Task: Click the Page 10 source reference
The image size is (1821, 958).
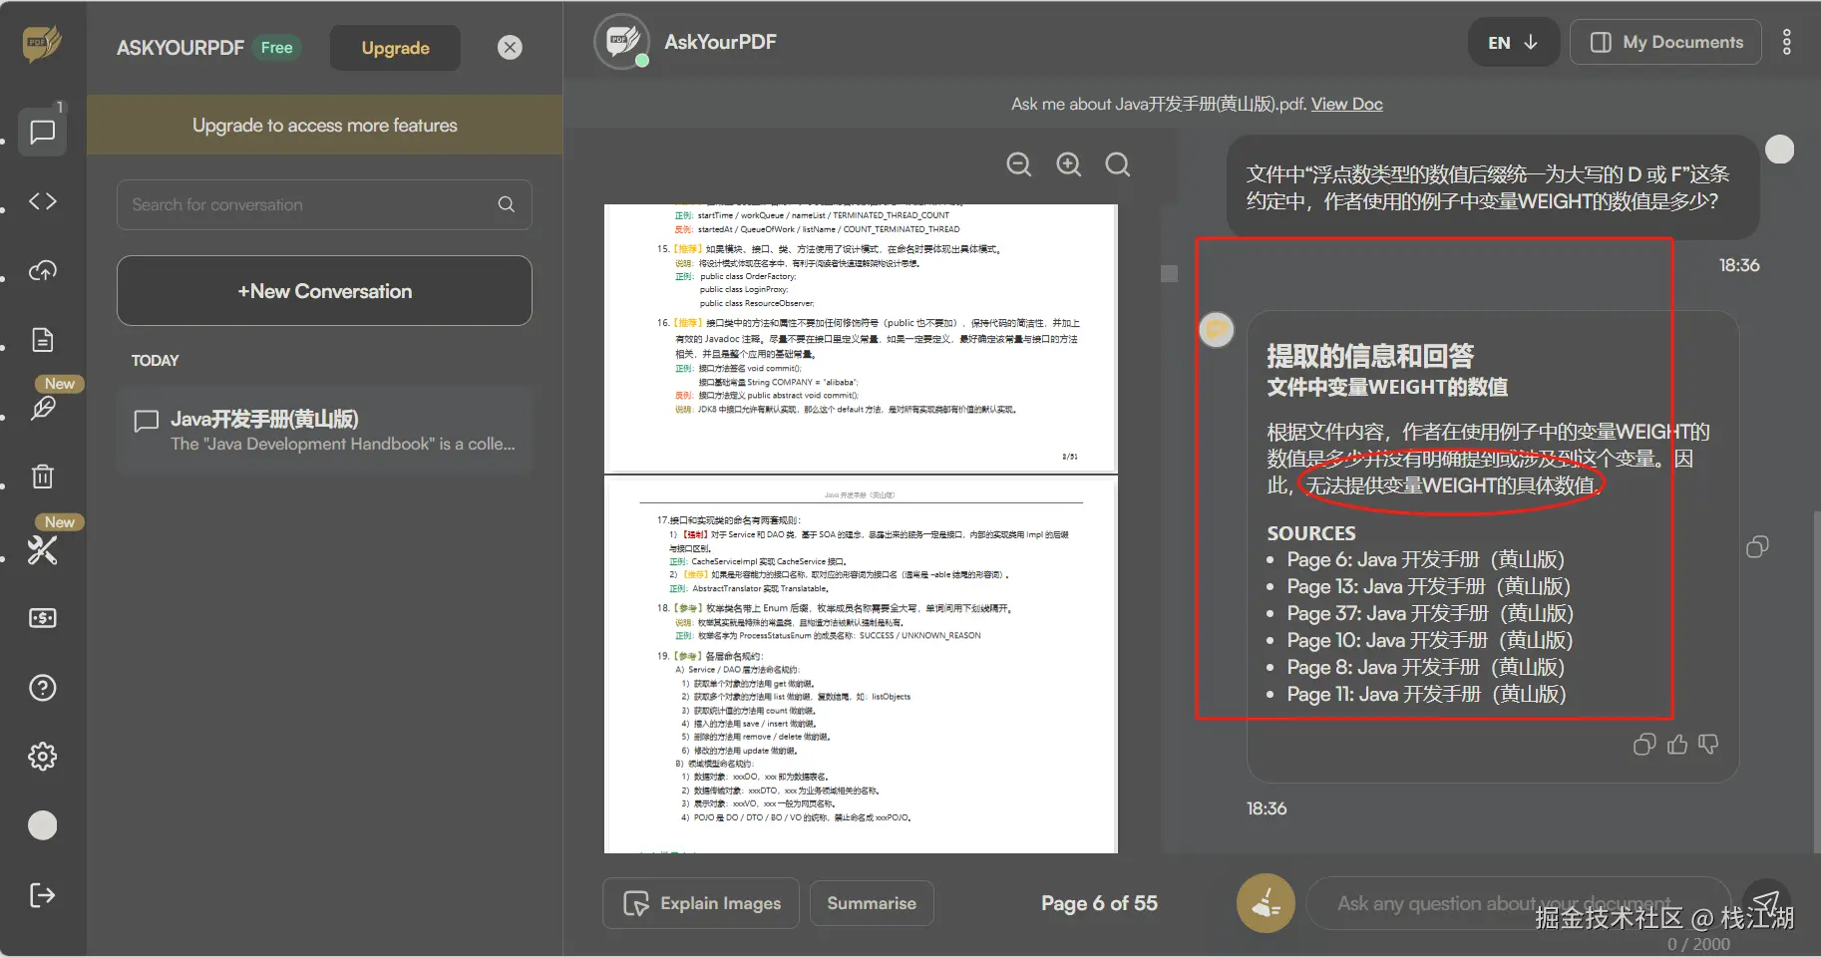Action: point(1429,640)
